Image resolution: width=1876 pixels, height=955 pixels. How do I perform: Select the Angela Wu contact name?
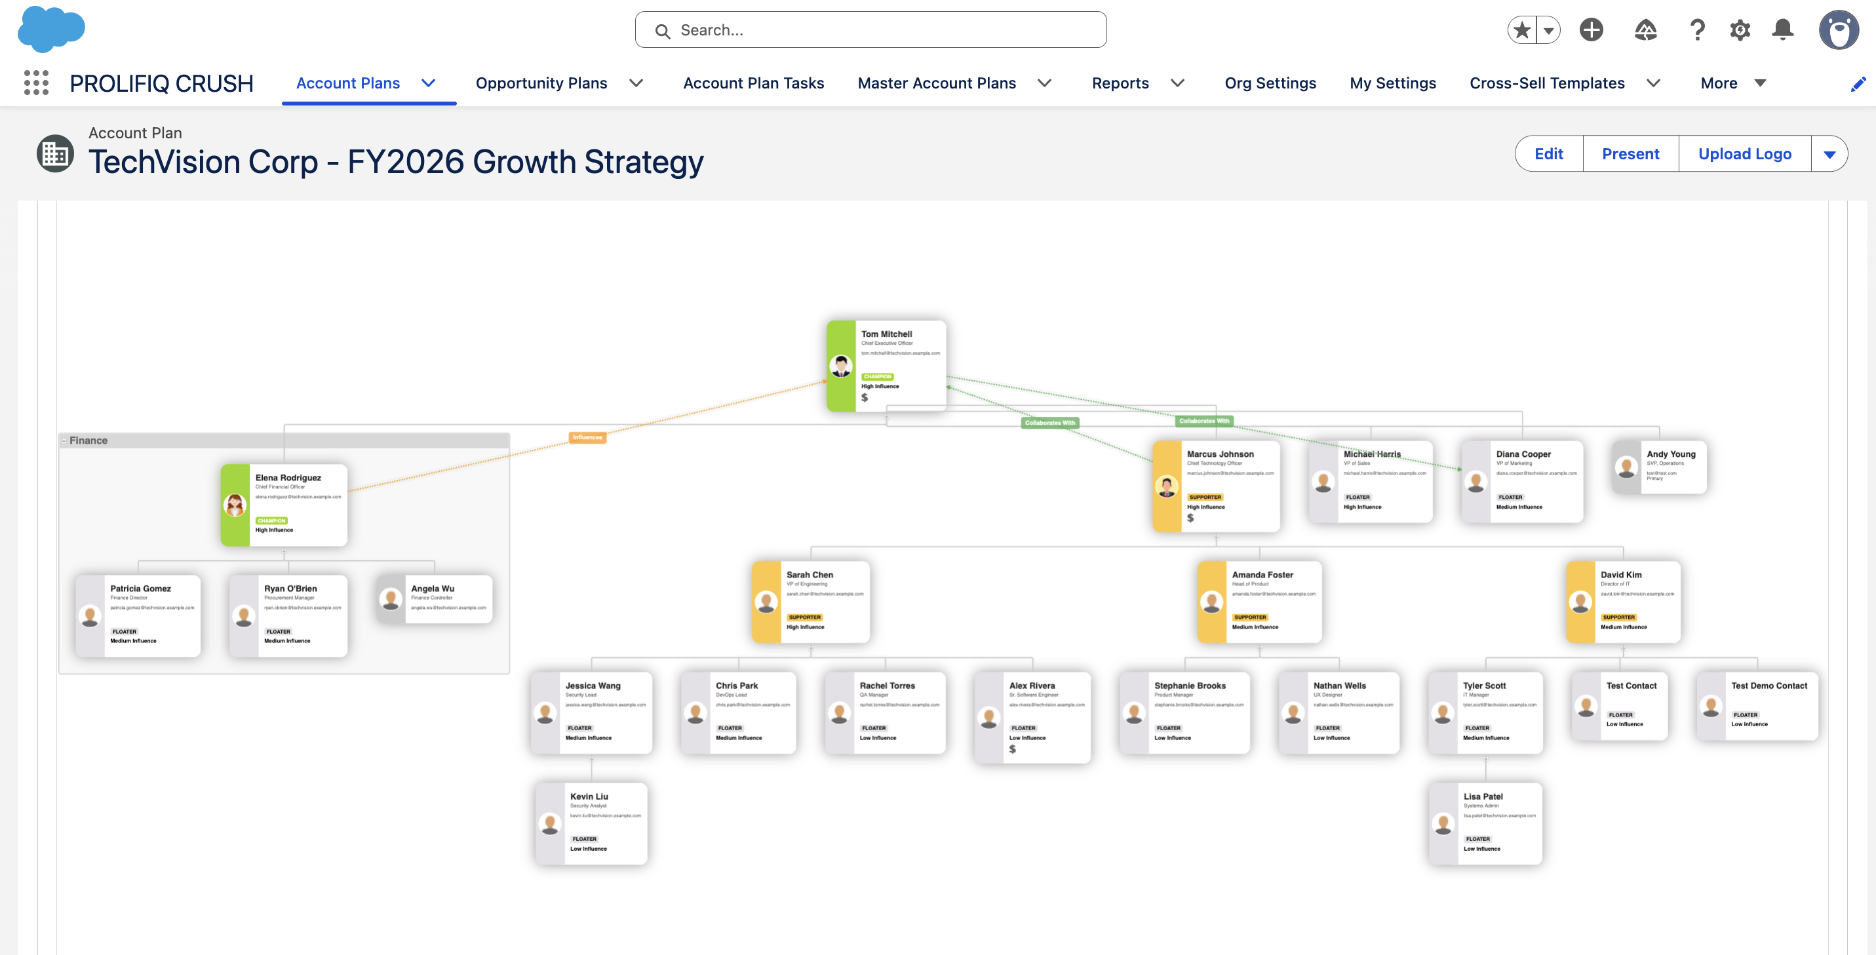(x=433, y=589)
